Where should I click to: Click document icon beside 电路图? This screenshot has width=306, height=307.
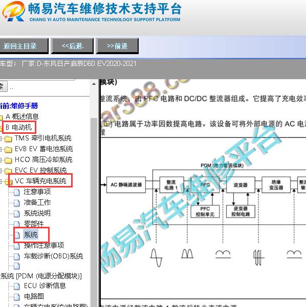(17, 297)
